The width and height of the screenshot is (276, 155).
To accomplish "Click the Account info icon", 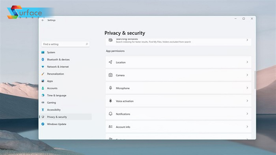I will coord(110,127).
